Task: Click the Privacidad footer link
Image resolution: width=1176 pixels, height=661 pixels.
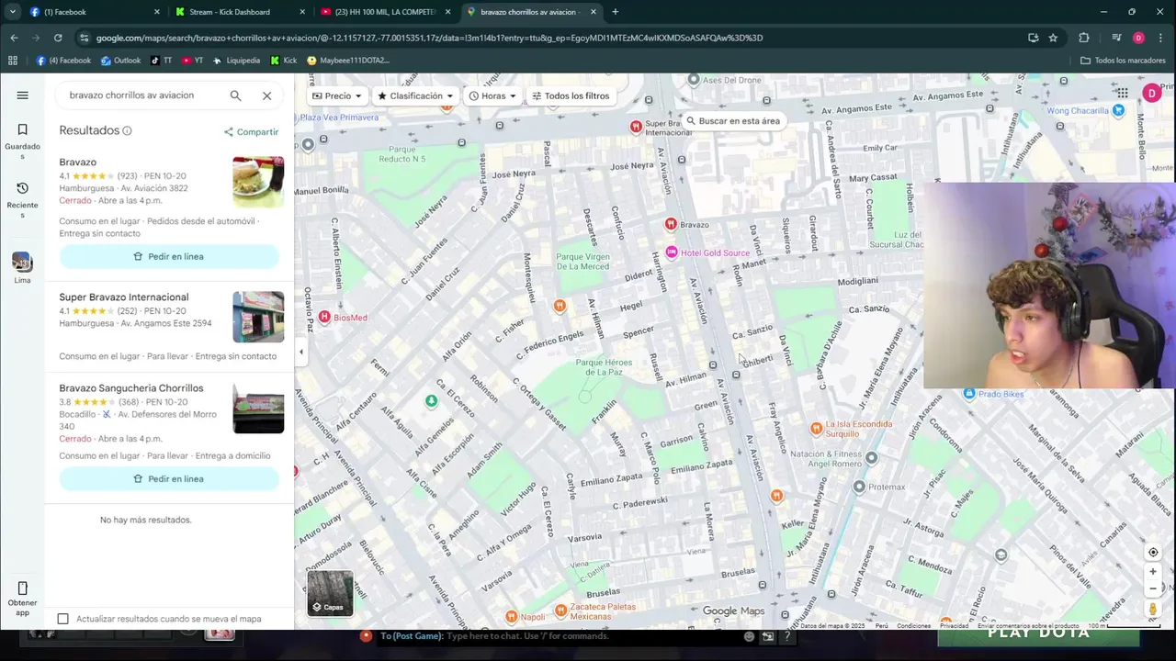Action: 954,626
